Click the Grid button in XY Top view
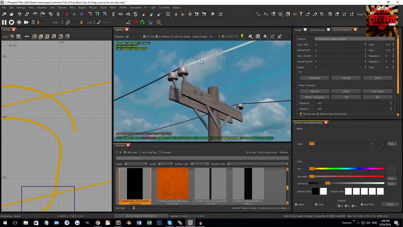 point(5,37)
